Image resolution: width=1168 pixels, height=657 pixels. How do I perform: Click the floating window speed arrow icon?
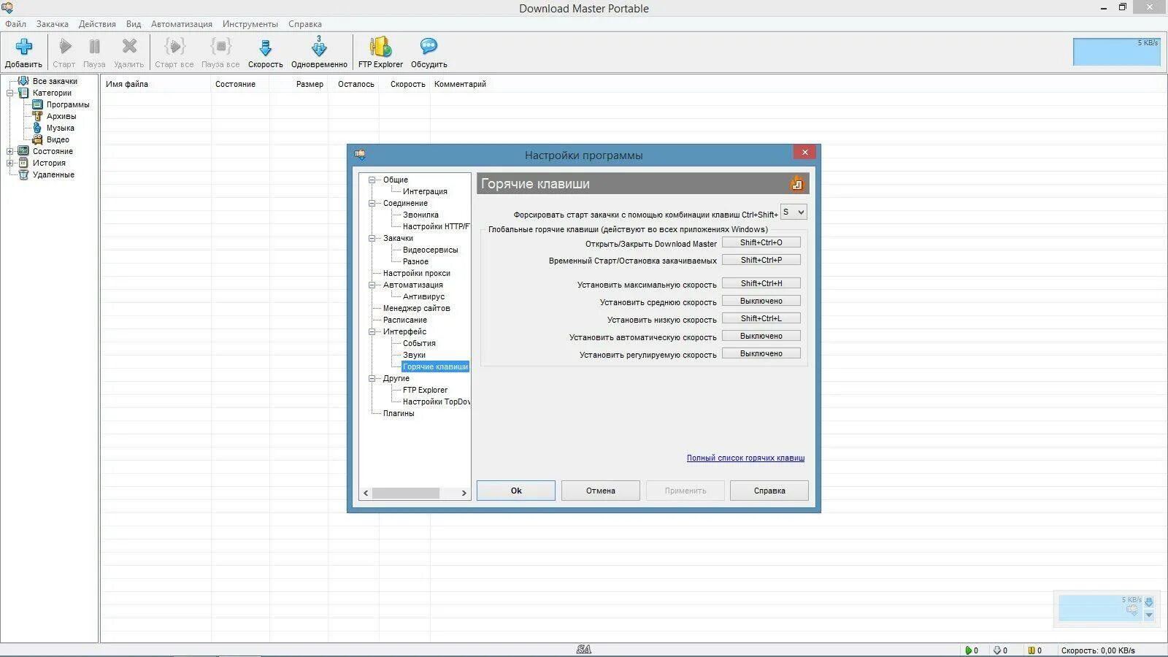1149,602
